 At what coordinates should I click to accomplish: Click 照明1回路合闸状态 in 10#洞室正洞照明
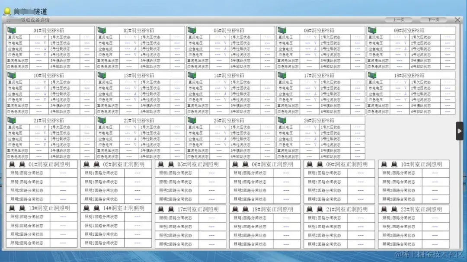[x=399, y=182]
